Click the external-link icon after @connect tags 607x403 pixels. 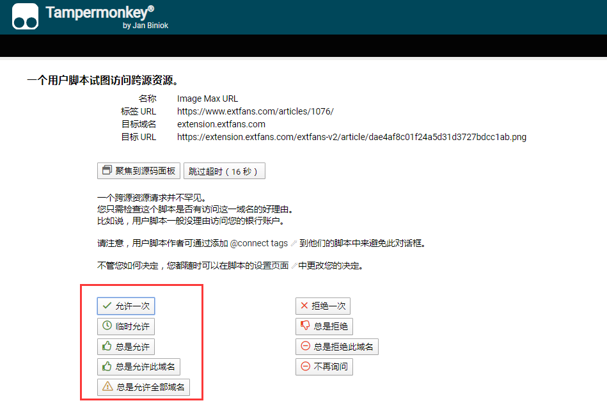pyautogui.click(x=294, y=244)
